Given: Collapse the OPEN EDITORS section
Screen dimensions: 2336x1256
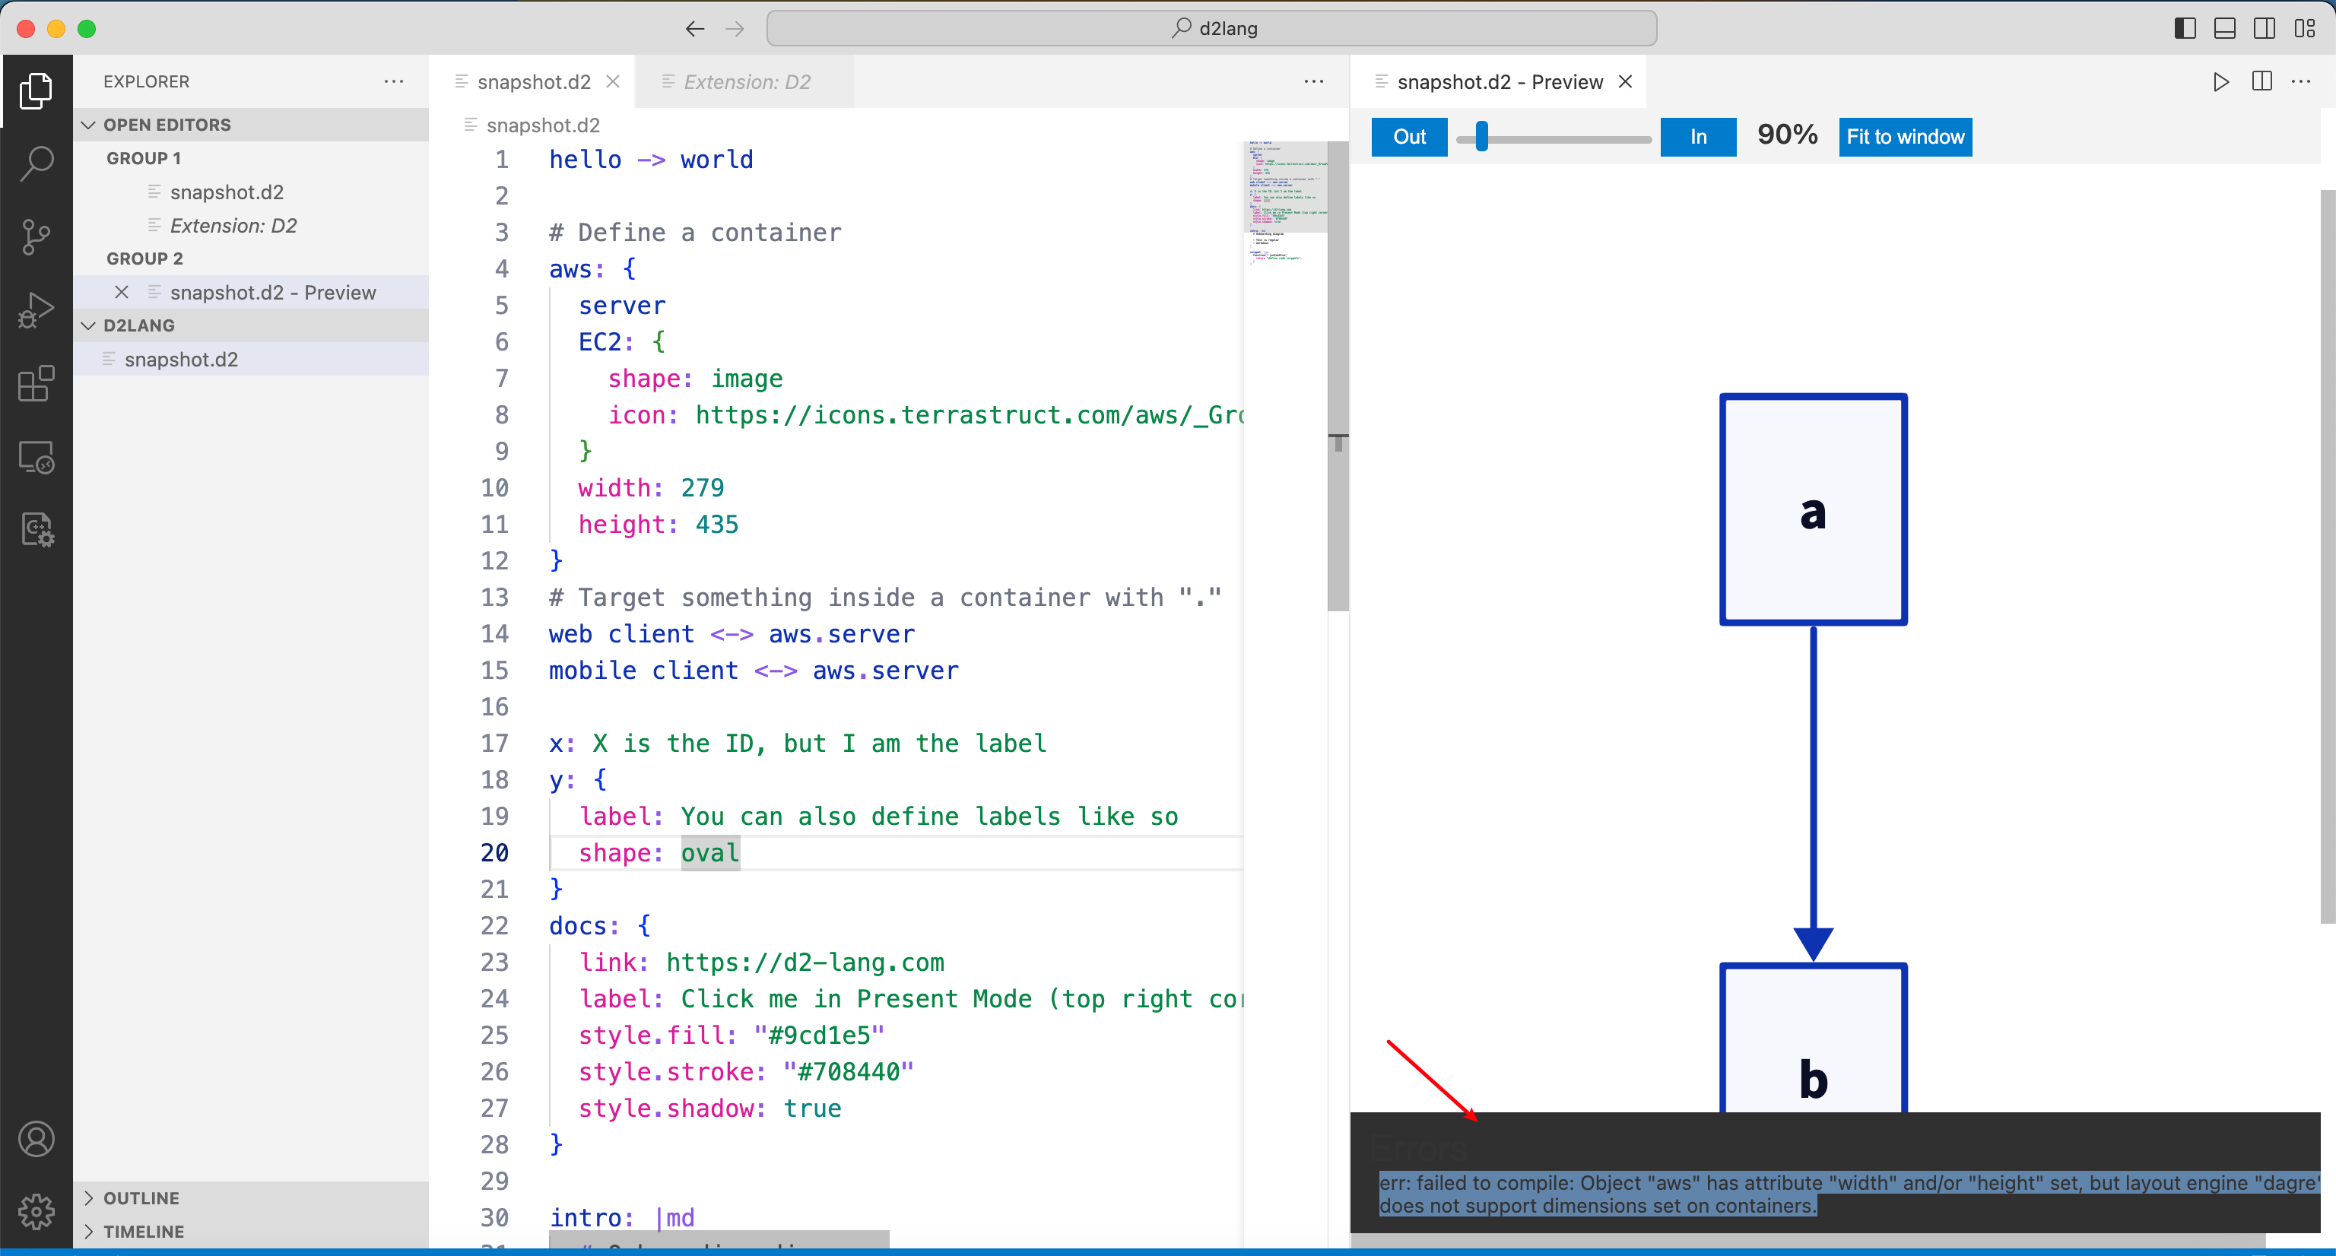Looking at the screenshot, I should coord(88,124).
